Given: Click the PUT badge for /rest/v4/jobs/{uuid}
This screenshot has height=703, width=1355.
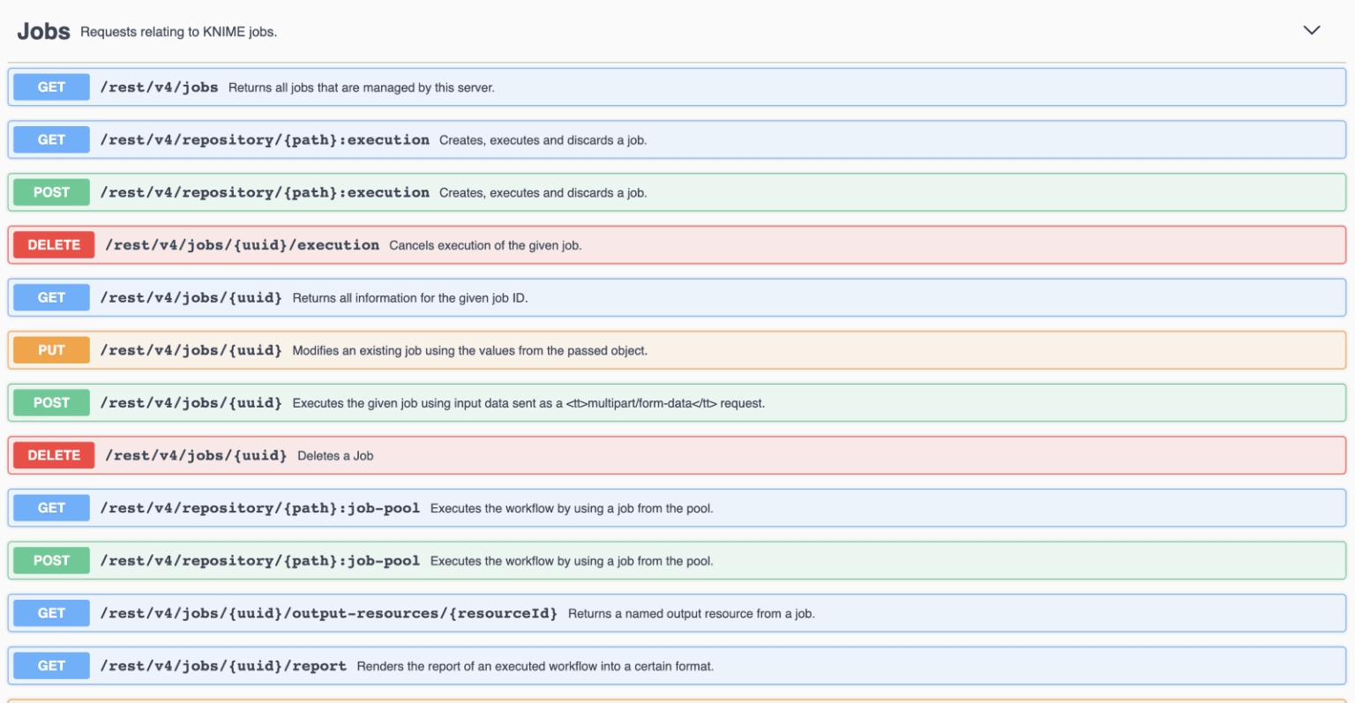Looking at the screenshot, I should point(51,350).
